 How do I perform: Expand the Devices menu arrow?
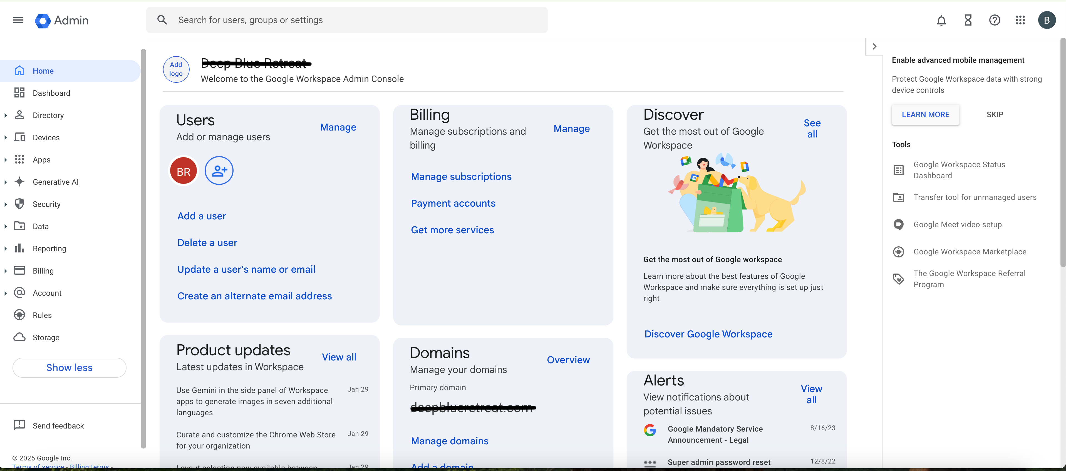[5, 137]
